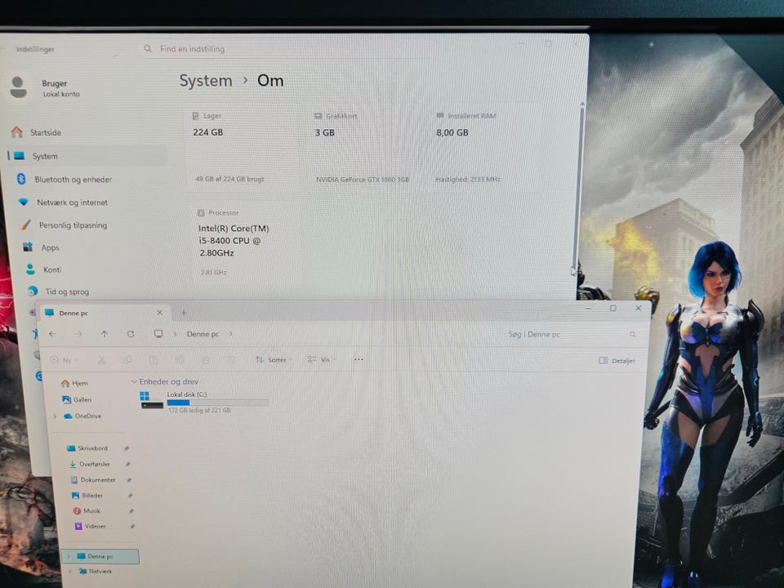
Task: Click the search magnifier in Settings search box
Action: [x=148, y=49]
